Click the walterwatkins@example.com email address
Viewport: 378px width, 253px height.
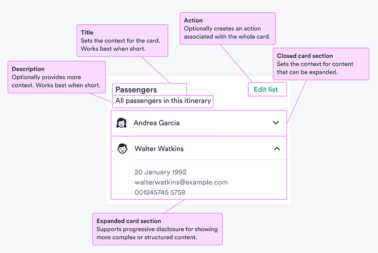pyautogui.click(x=181, y=182)
